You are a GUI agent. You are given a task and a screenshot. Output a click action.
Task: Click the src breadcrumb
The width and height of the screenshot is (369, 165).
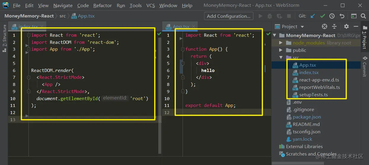pyautogui.click(x=63, y=16)
